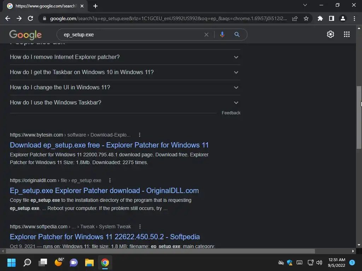This screenshot has height=271, width=362.
Task: Clear the search box text
Action: click(206, 35)
